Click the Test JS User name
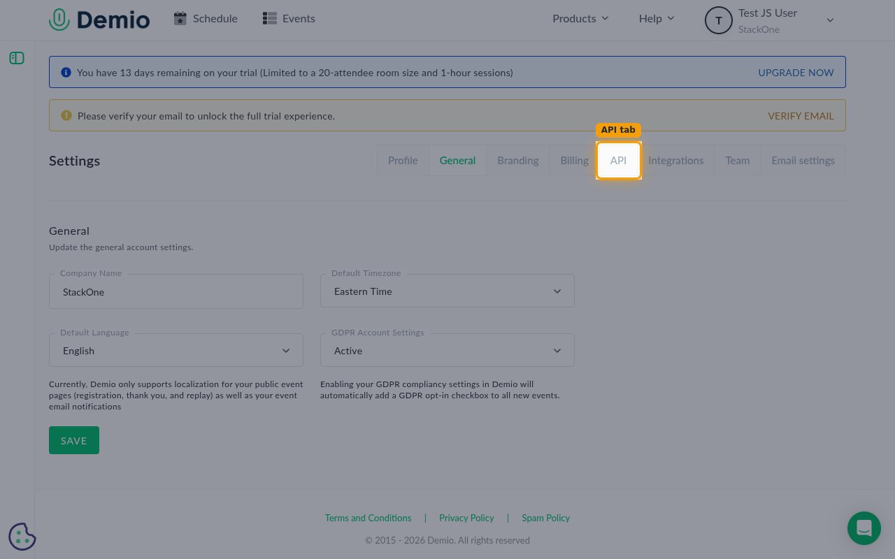This screenshot has width=895, height=559. 768,13
